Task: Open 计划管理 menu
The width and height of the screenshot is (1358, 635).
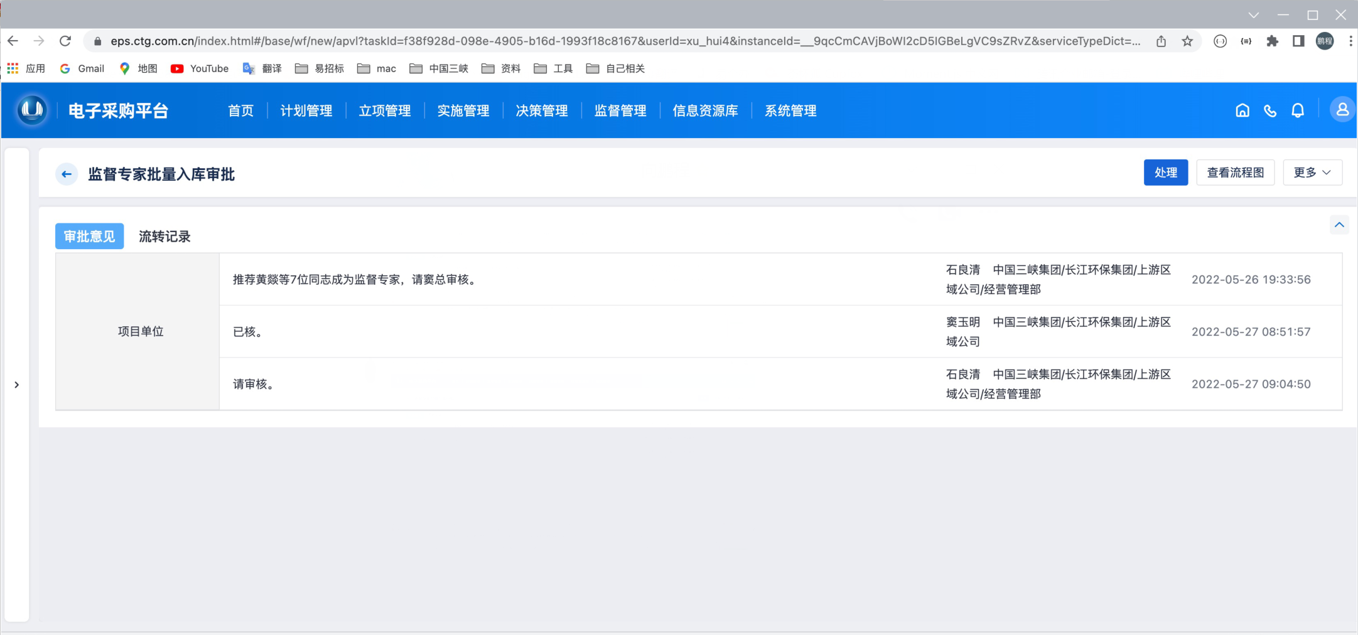Action: 306,111
